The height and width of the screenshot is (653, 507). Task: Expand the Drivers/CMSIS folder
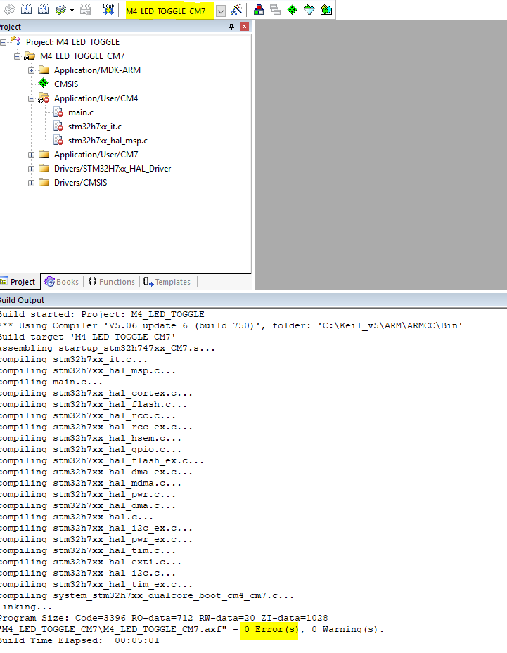pyautogui.click(x=31, y=183)
